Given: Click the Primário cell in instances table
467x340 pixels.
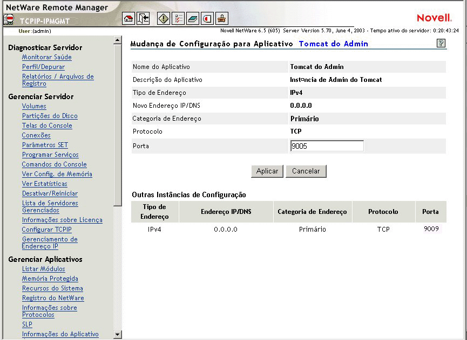Looking at the screenshot, I should click(x=313, y=230).
